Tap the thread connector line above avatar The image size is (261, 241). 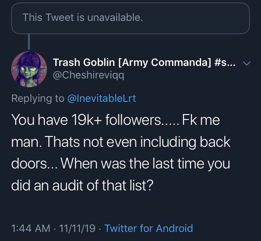[x=29, y=42]
